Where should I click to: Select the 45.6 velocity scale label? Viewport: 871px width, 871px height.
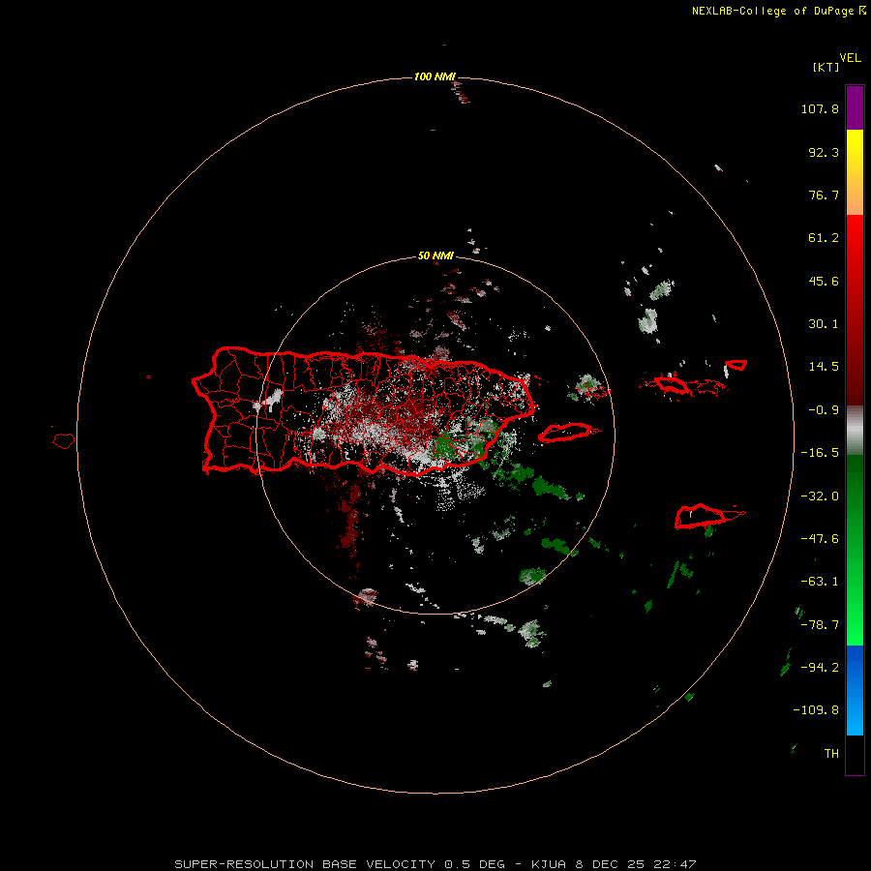[x=824, y=281]
